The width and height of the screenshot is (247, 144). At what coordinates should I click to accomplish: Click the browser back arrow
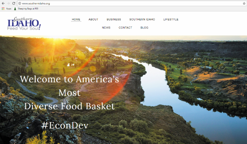coord(3,3)
